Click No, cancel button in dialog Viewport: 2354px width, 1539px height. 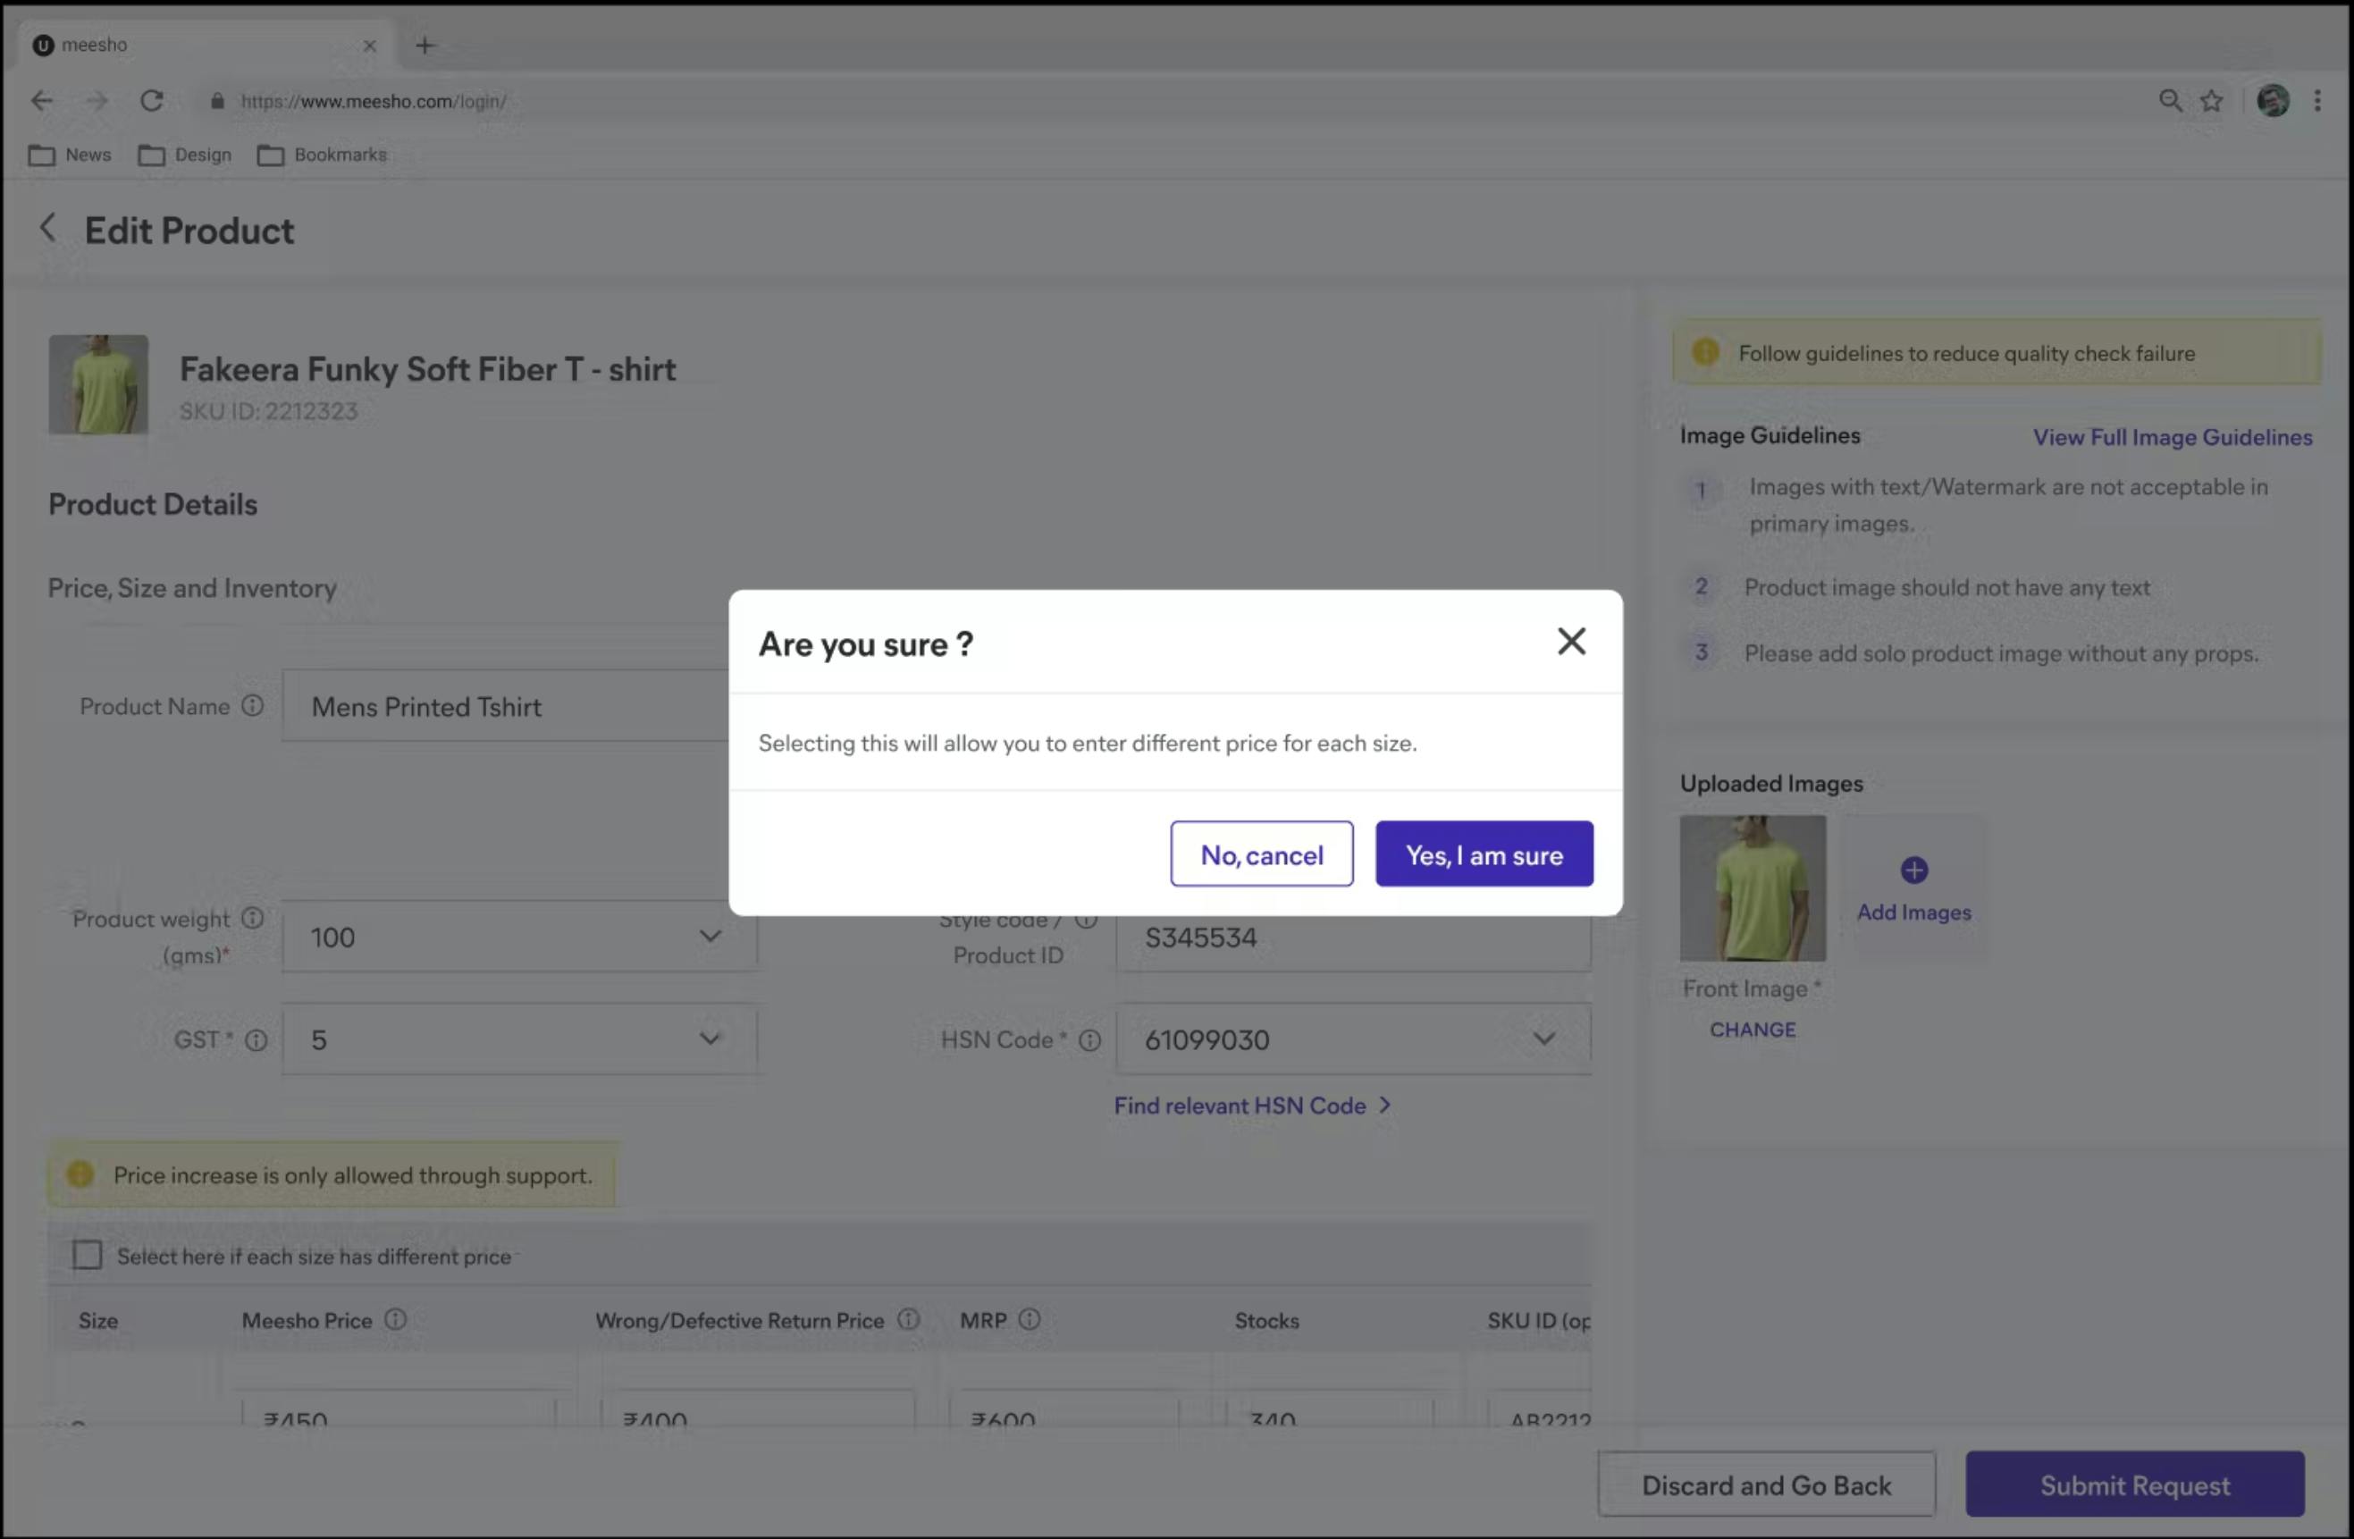[x=1262, y=854]
